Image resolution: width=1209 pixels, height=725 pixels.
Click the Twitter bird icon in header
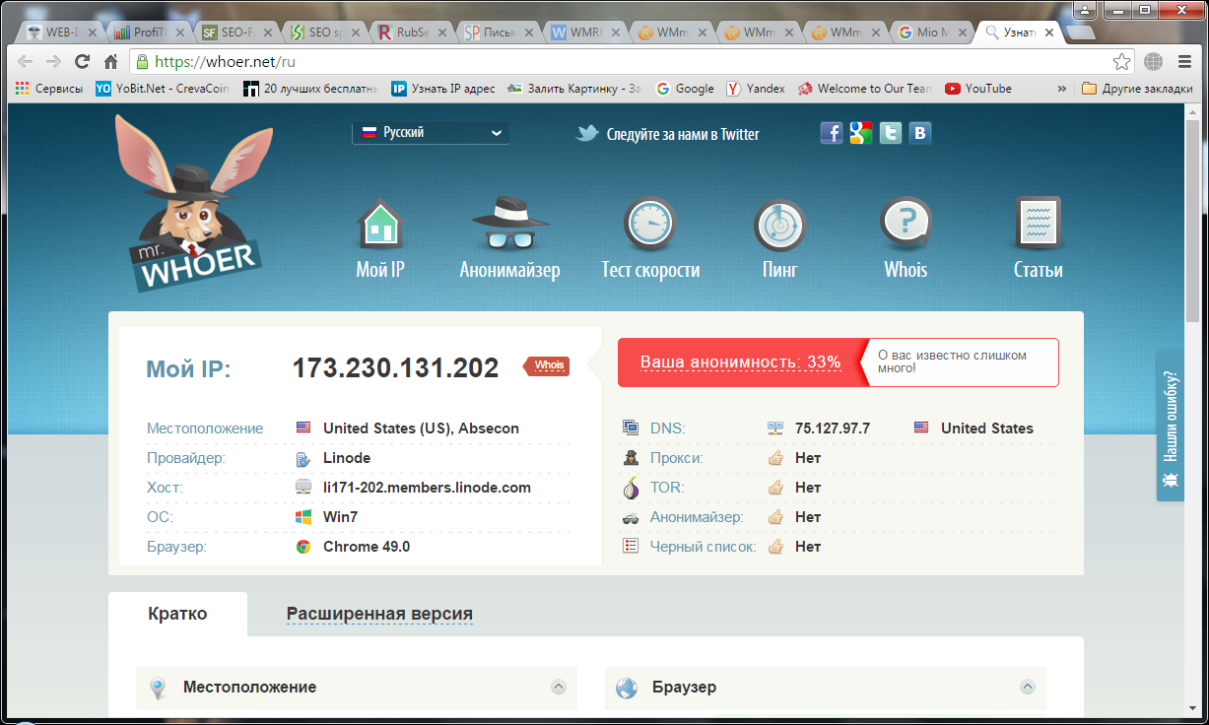coord(587,133)
